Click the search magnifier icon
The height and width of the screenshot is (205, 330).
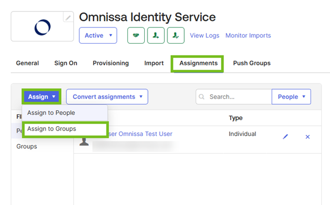point(201,97)
